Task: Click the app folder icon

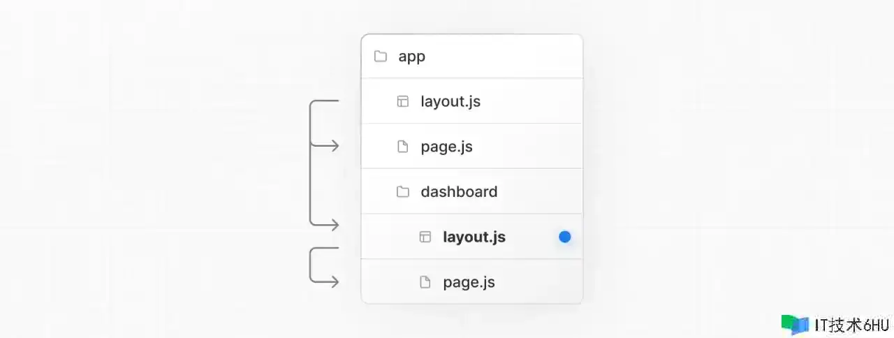Action: [x=381, y=57]
